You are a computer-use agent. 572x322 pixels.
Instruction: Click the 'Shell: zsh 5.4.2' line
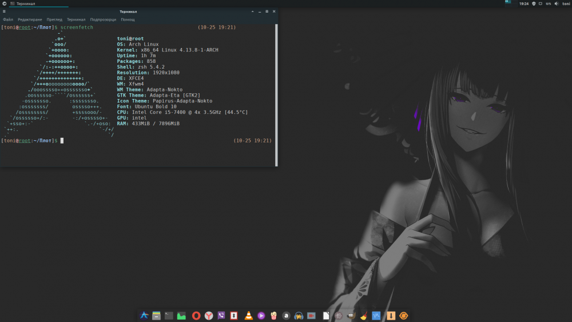pos(141,67)
